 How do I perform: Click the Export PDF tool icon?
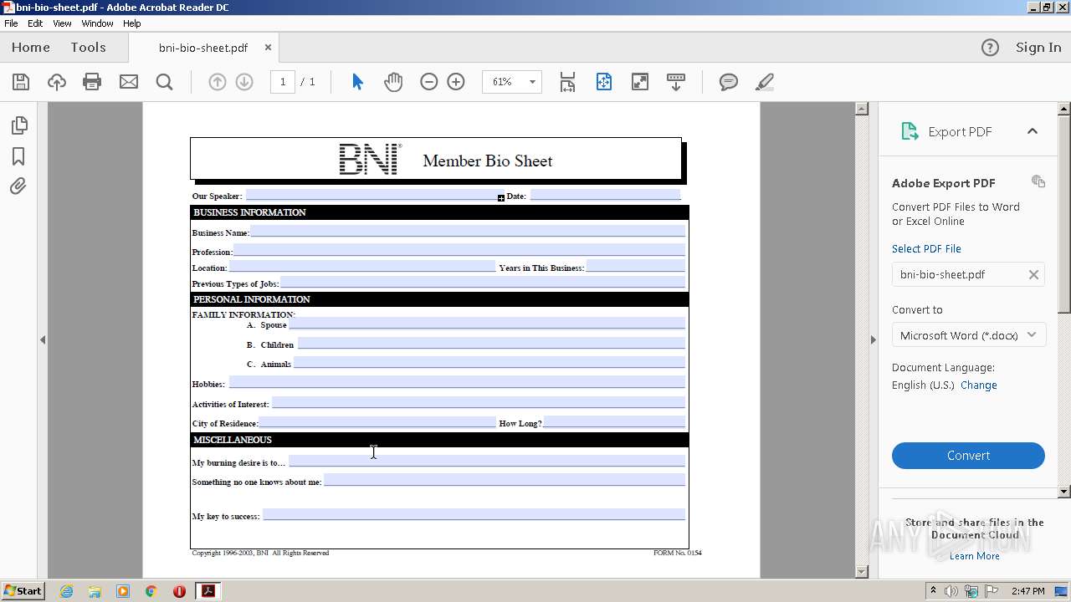tap(910, 131)
